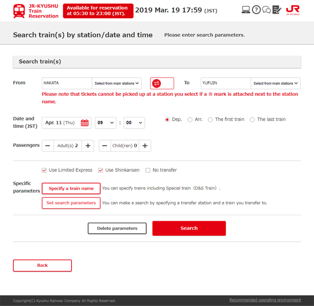Open the chat bubbles icon
Image resolution: width=314 pixels, height=306 pixels.
pos(266,10)
